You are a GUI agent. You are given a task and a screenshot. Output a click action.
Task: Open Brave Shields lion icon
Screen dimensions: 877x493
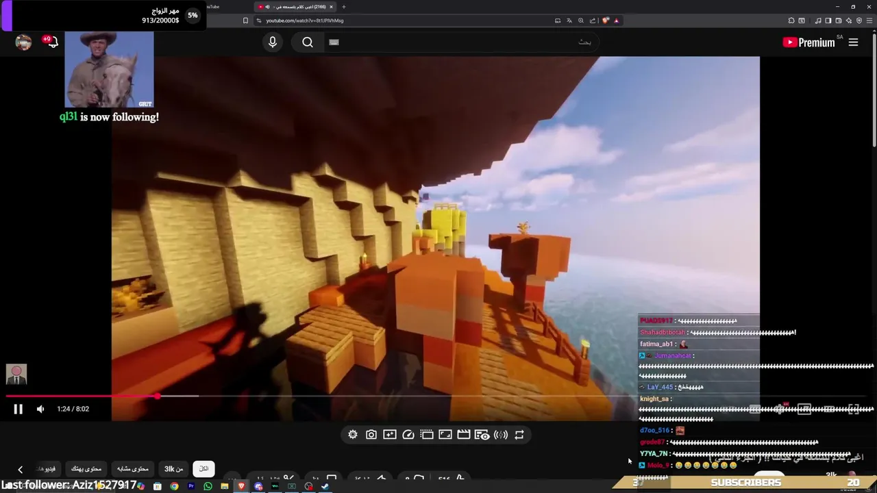pos(605,21)
